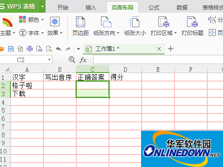Click the print icon in quick toolbar
Screen dimensions: 223x167
click(30, 49)
